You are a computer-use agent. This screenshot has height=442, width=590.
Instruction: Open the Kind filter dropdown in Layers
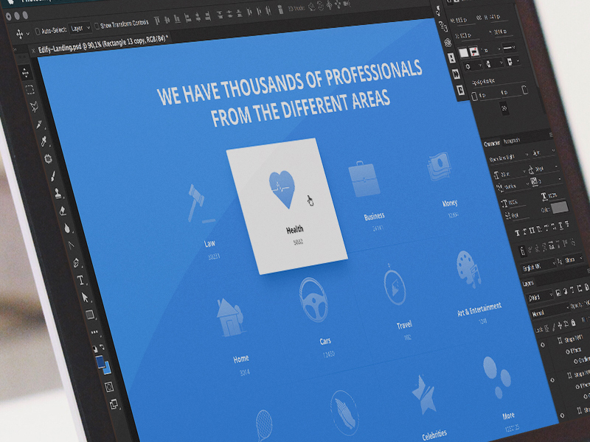pos(539,298)
